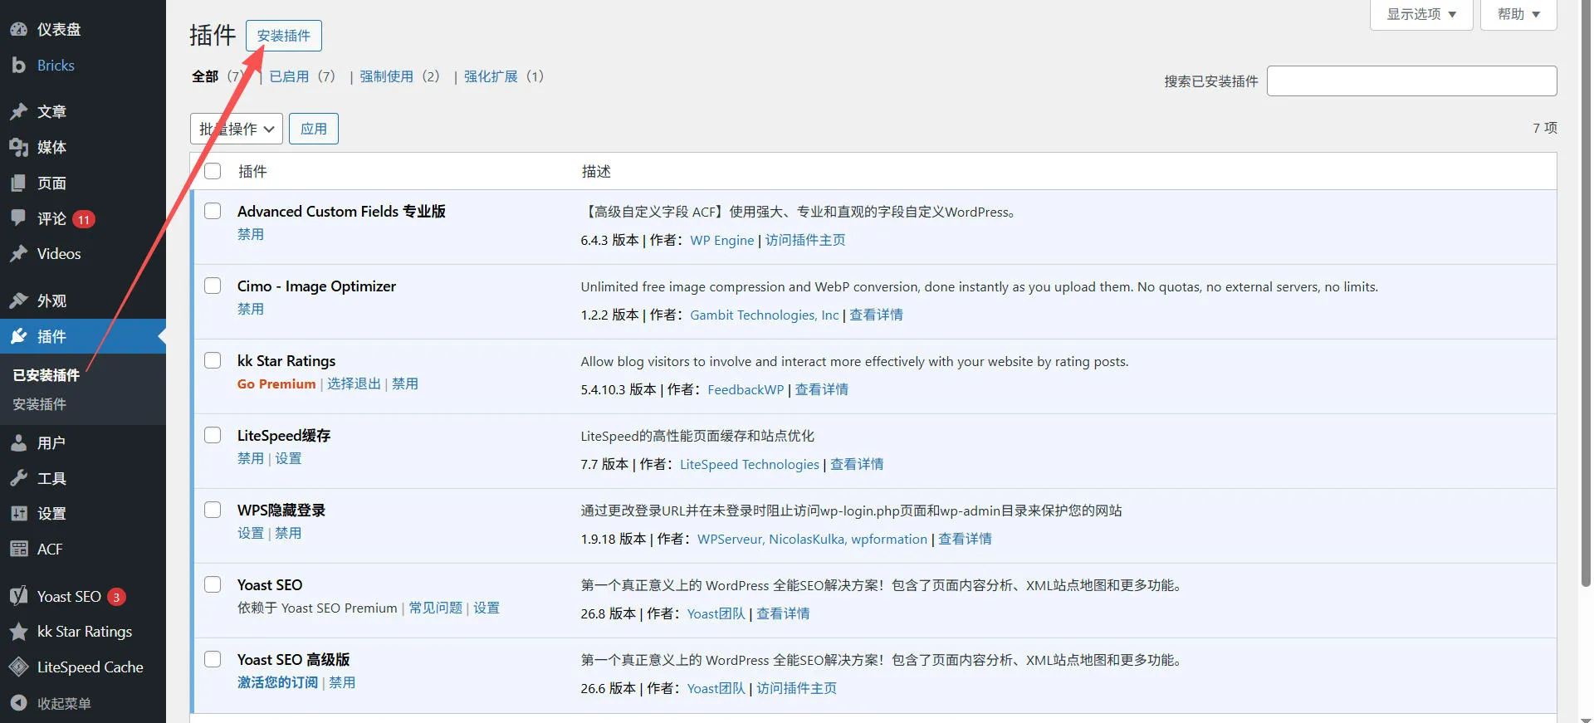Click the Videos pin icon
This screenshot has height=723, width=1594.
pos(19,253)
